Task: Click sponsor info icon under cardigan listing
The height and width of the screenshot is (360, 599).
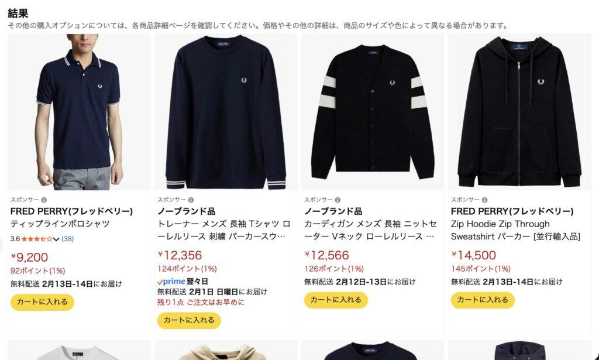Action: (338, 200)
